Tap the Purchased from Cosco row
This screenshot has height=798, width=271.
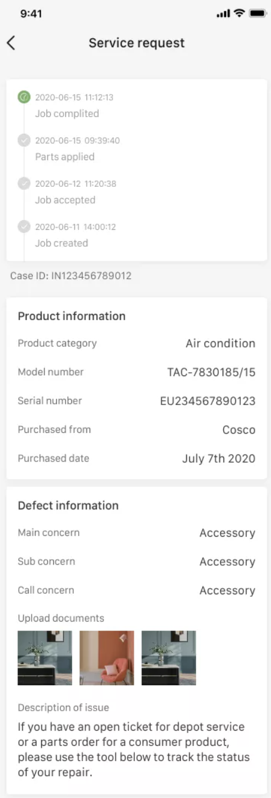137,429
